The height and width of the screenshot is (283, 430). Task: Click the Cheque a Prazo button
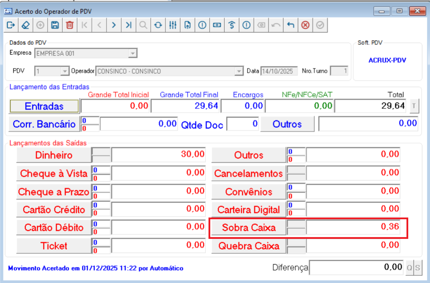(54, 192)
